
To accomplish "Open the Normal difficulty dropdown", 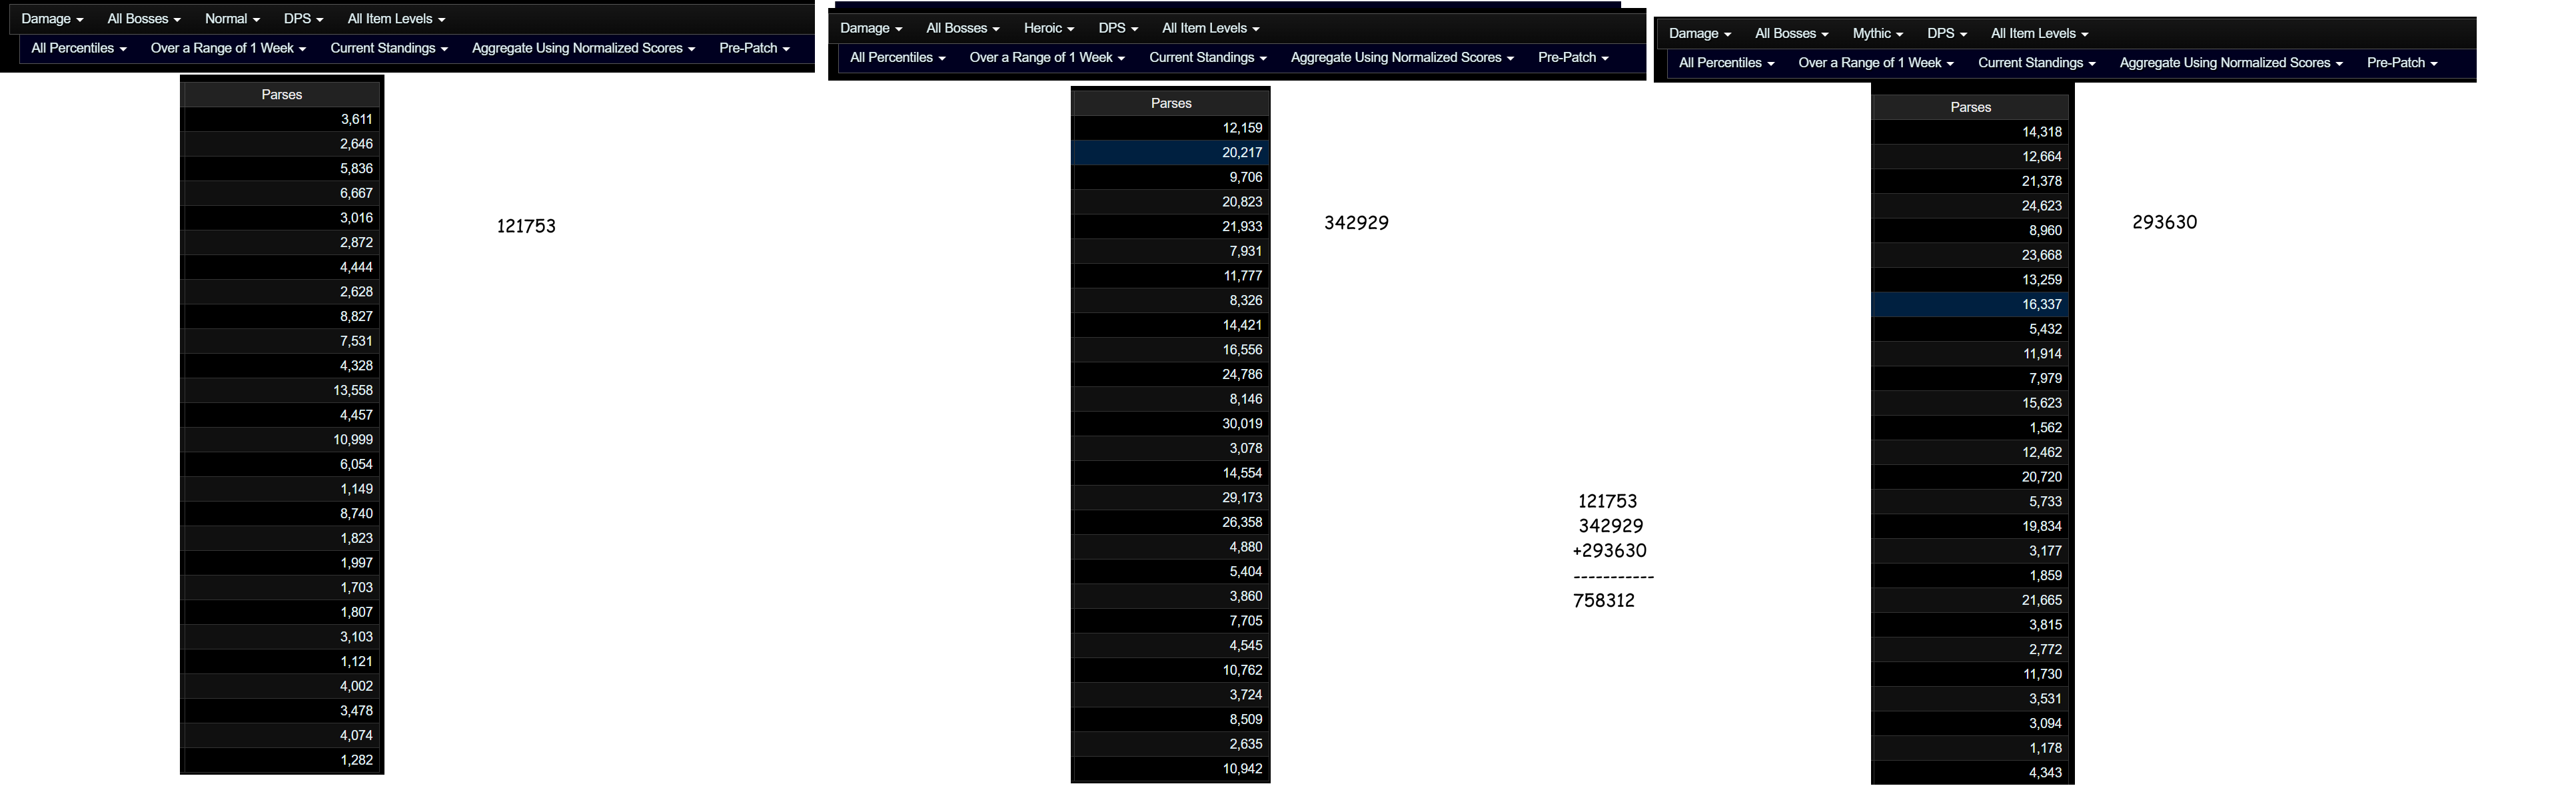I will point(231,19).
